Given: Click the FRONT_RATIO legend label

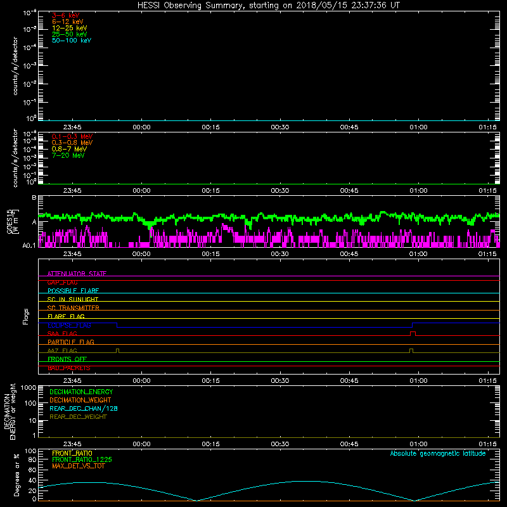Looking at the screenshot, I should (x=72, y=453).
